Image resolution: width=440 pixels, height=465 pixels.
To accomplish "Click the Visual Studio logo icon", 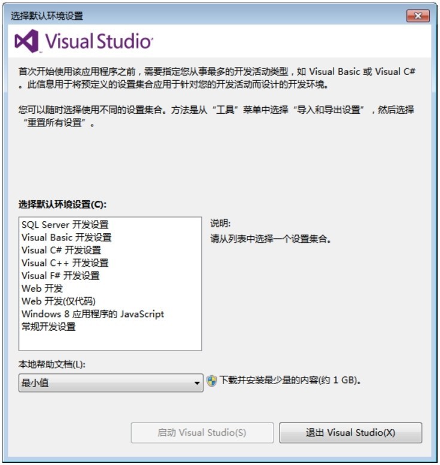I will click(x=27, y=41).
